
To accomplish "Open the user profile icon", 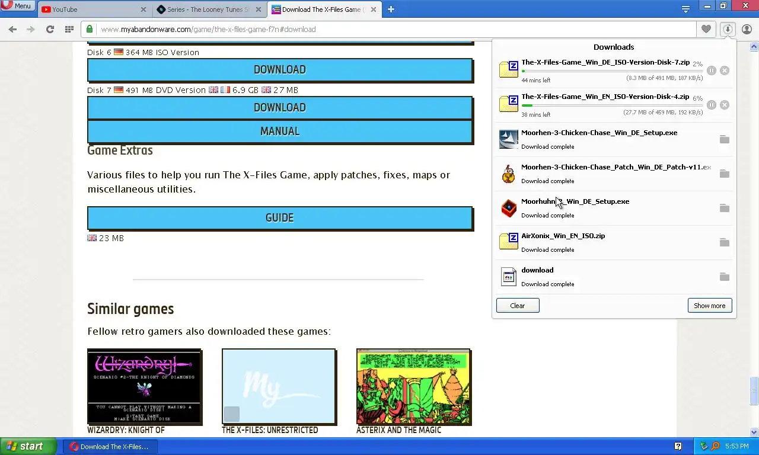I will coord(747,29).
